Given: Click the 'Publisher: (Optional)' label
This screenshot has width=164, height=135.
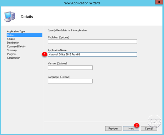Looking at the screenshot, I should click(58, 37).
